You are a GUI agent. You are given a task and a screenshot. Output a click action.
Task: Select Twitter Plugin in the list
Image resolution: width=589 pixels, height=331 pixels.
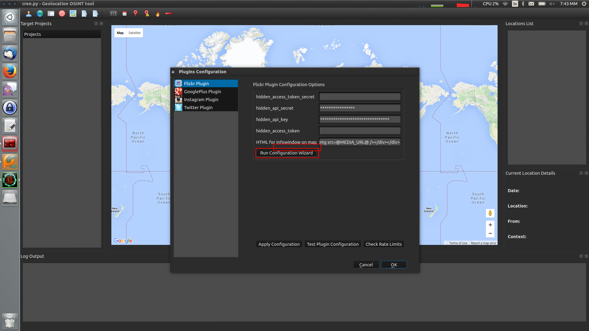206,107
